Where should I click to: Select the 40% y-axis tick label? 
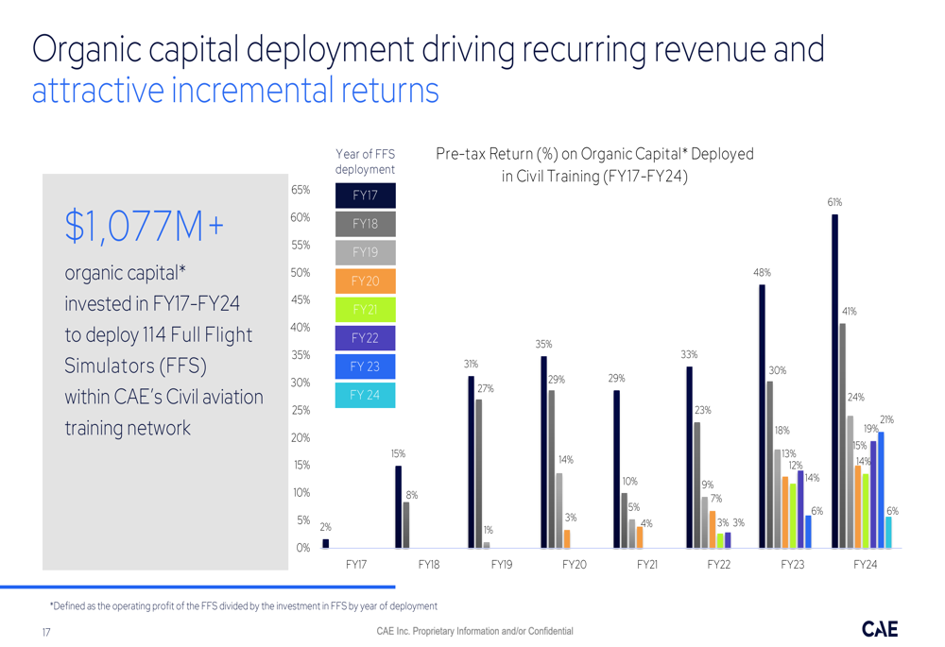(301, 328)
